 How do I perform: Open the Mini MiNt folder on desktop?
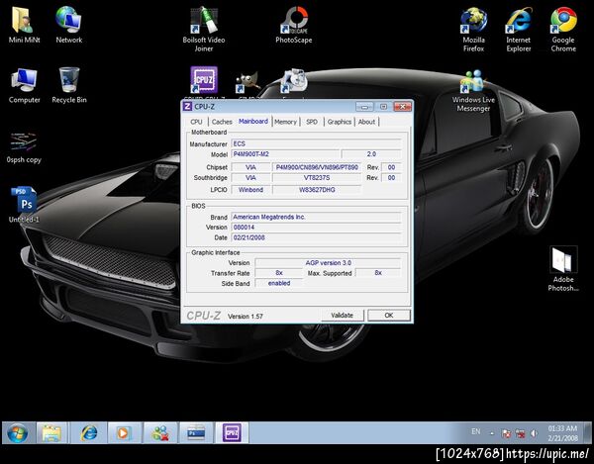click(24, 21)
